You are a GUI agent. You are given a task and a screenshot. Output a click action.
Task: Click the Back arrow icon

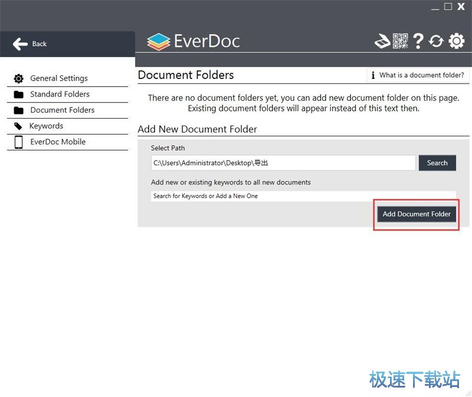coord(20,44)
